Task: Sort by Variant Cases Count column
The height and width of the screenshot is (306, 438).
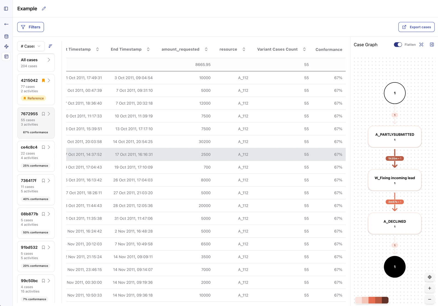Action: coord(304,49)
